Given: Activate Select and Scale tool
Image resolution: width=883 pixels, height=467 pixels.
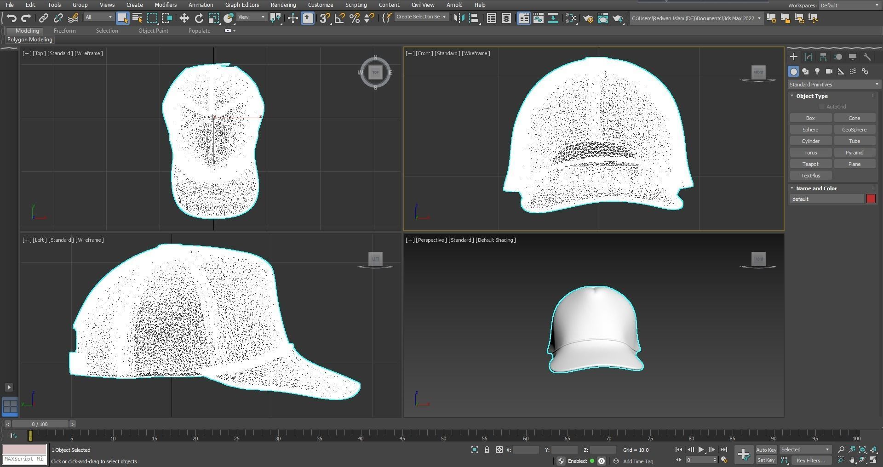Looking at the screenshot, I should pos(213,18).
